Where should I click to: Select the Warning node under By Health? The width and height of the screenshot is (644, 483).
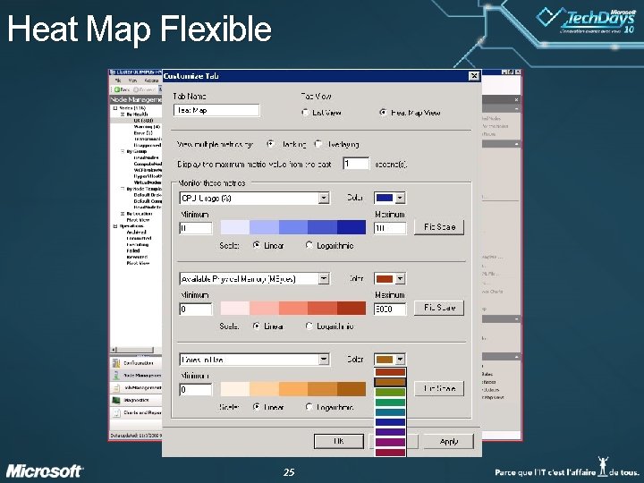click(147, 127)
